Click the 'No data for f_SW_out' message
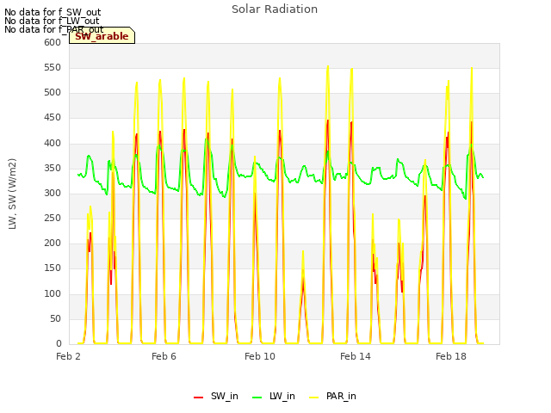 pos(53,12)
